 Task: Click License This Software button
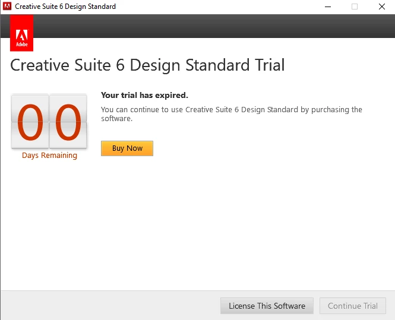coord(267,306)
